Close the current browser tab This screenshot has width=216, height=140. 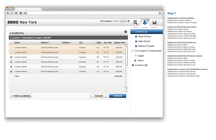(40, 9)
